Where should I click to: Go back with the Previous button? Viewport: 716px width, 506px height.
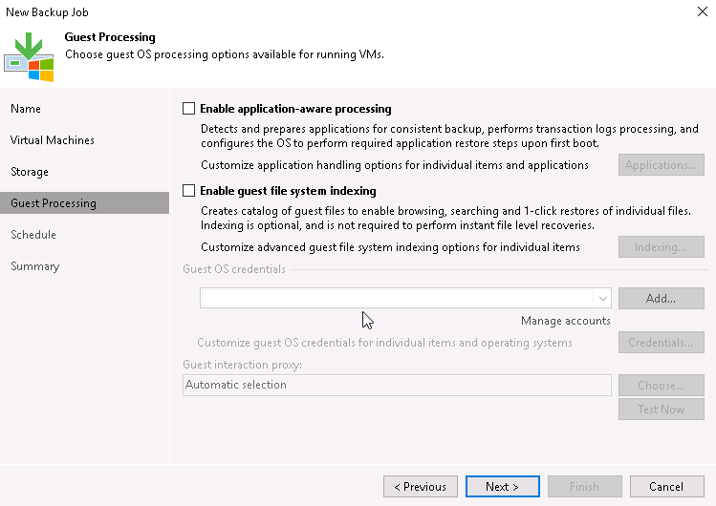point(421,486)
